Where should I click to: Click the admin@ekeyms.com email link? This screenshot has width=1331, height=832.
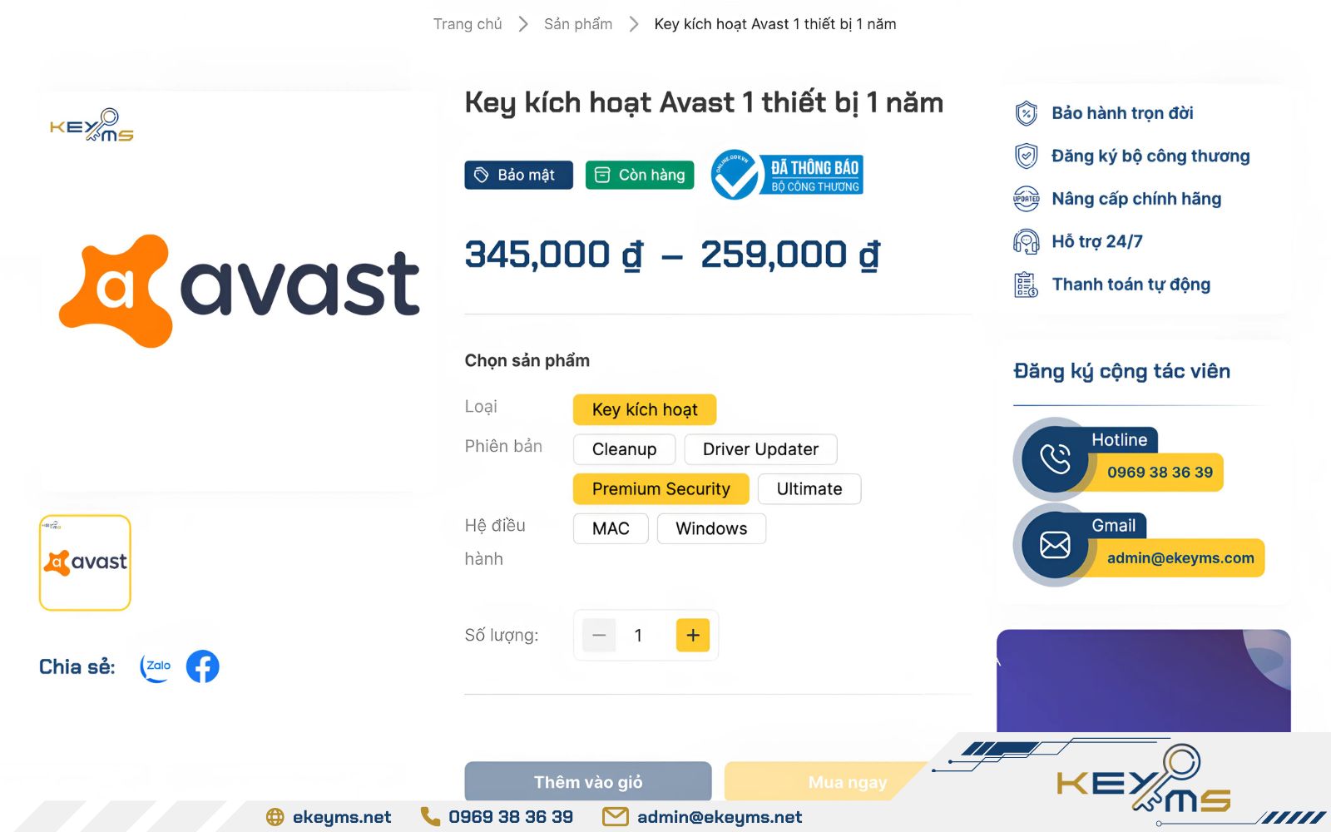pyautogui.click(x=1180, y=558)
